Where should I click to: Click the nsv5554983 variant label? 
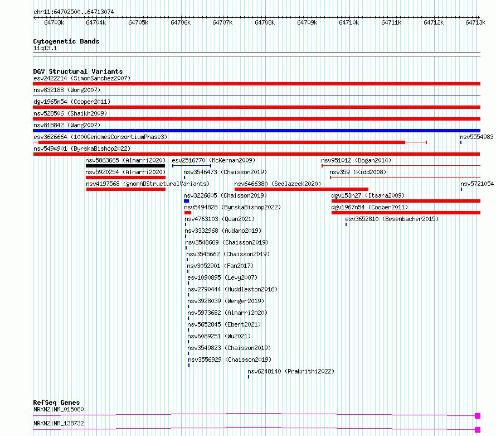476,137
